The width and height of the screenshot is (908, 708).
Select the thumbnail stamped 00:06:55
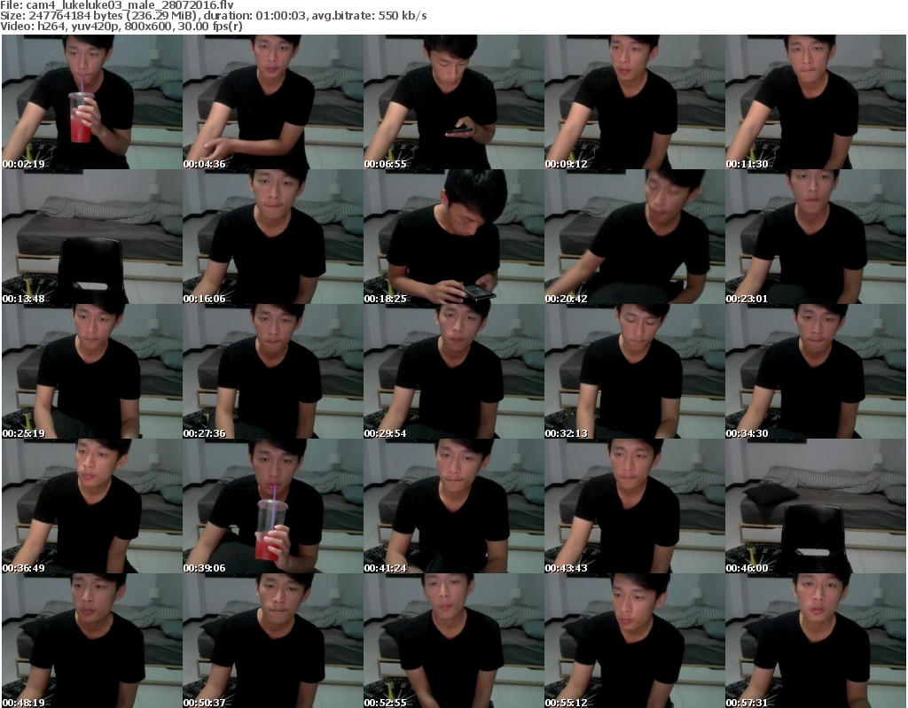[453, 102]
